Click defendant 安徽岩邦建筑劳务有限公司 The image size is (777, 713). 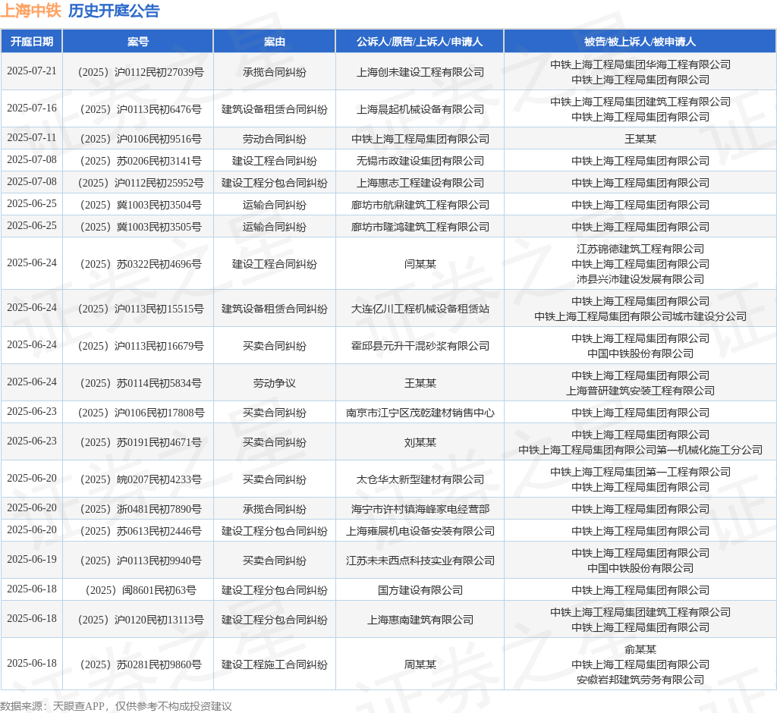coord(640,680)
